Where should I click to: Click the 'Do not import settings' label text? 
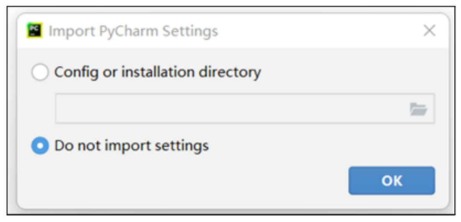click(x=132, y=146)
